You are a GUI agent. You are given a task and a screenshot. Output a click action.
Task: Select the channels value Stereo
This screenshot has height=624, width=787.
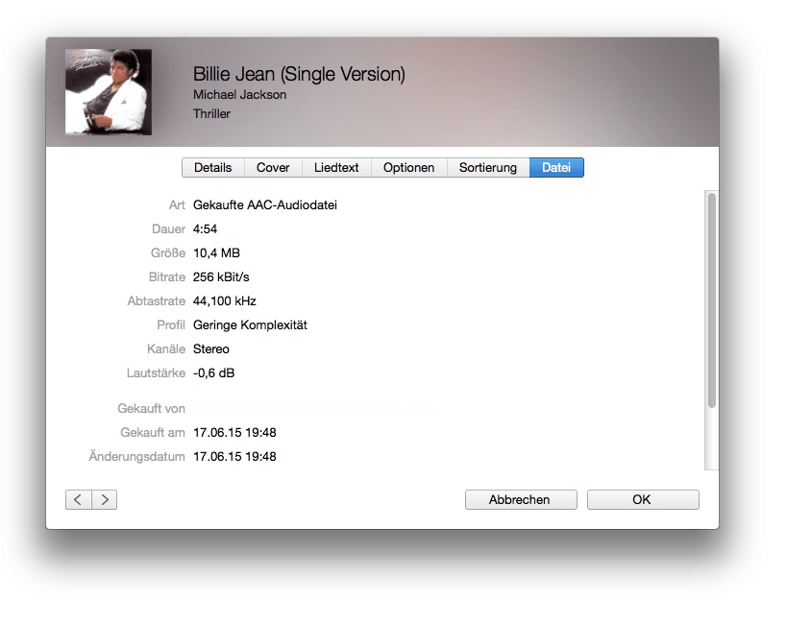(211, 349)
